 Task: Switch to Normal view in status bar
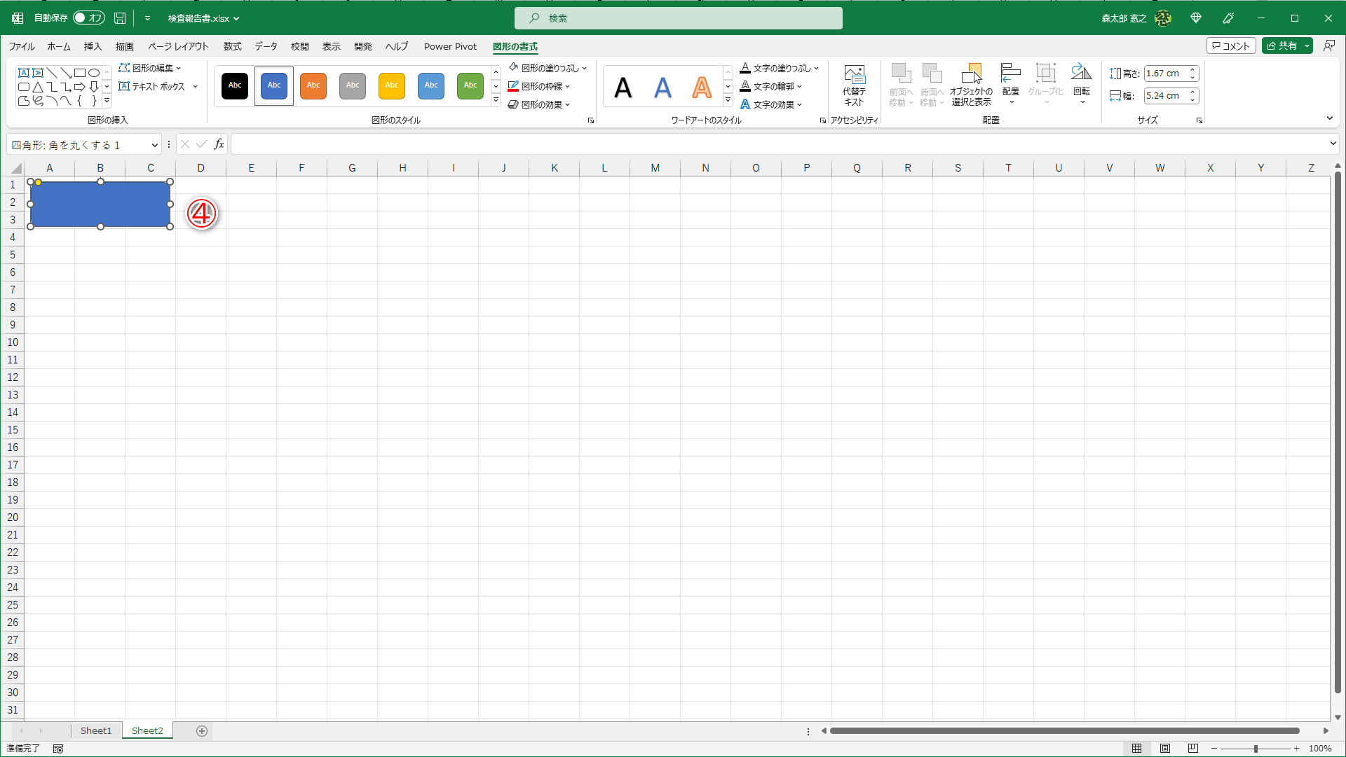click(1137, 749)
